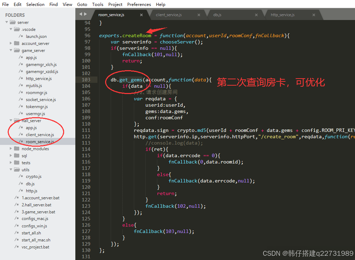Open start_all_mac.sh file

coord(36,240)
